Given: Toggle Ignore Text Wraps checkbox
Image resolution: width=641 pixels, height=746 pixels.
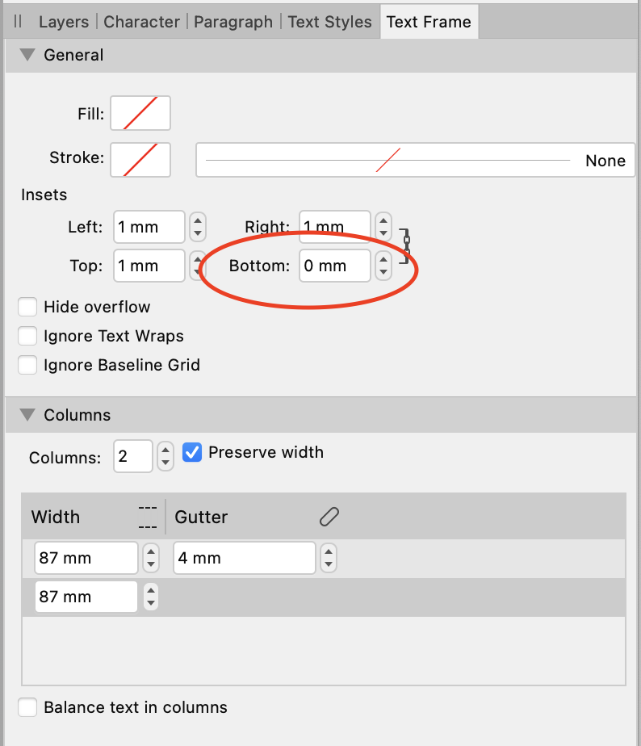Looking at the screenshot, I should pos(28,336).
